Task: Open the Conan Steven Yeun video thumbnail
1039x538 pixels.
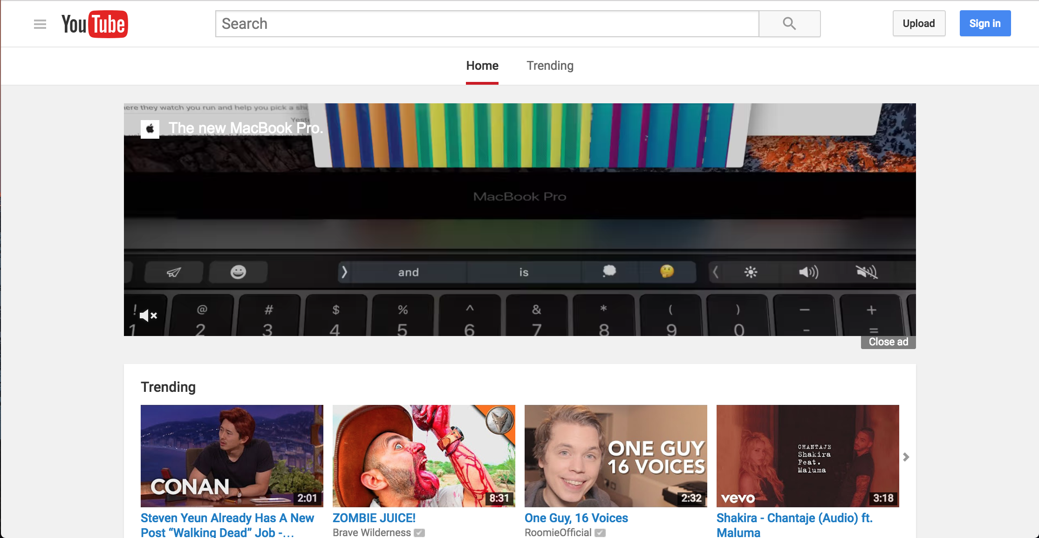Action: (232, 456)
